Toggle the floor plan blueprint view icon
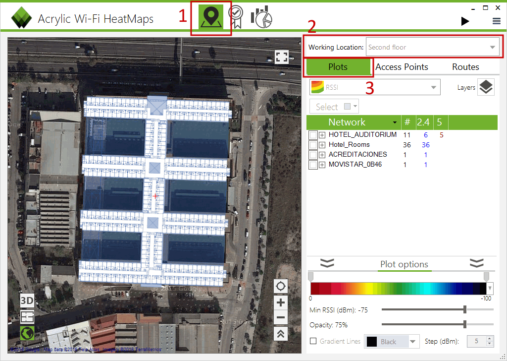 pos(27,317)
